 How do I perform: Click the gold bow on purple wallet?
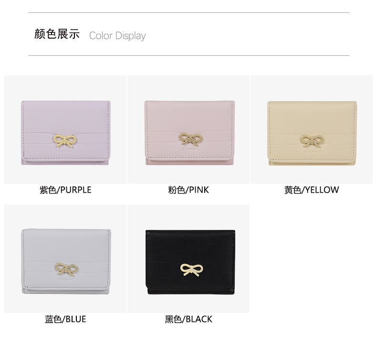[64, 140]
